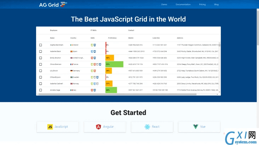
Task: Click the light blue skill icon in Isabelle Black's row
Action: pos(92,52)
